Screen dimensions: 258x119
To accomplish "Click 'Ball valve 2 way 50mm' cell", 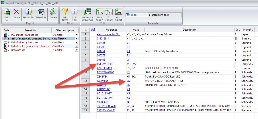I will pos(158,34).
